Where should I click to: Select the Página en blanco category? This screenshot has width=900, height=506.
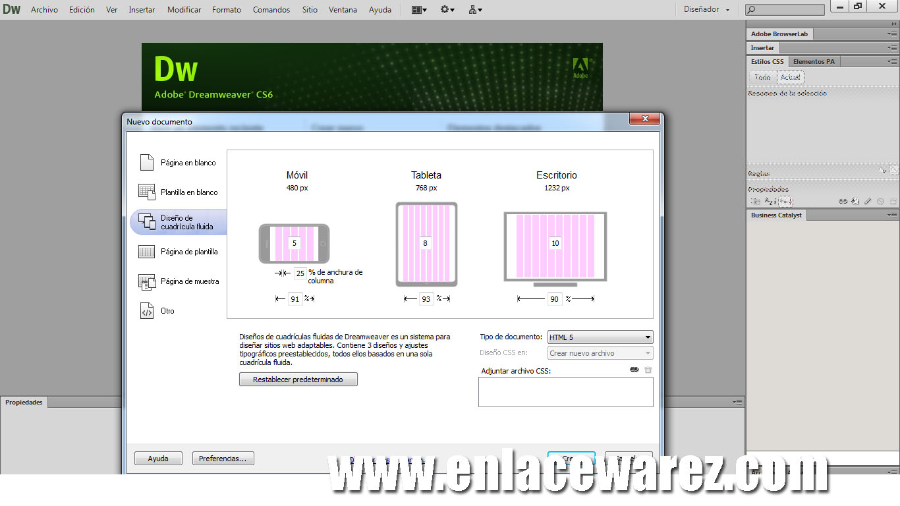pos(178,163)
